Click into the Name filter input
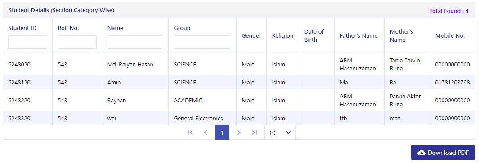 (x=135, y=42)
